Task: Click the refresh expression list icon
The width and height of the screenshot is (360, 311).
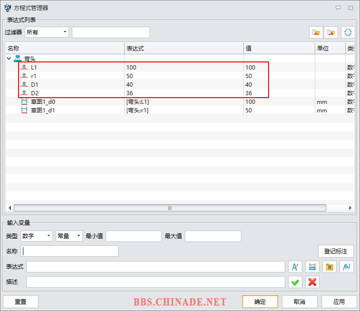Action: [348, 32]
